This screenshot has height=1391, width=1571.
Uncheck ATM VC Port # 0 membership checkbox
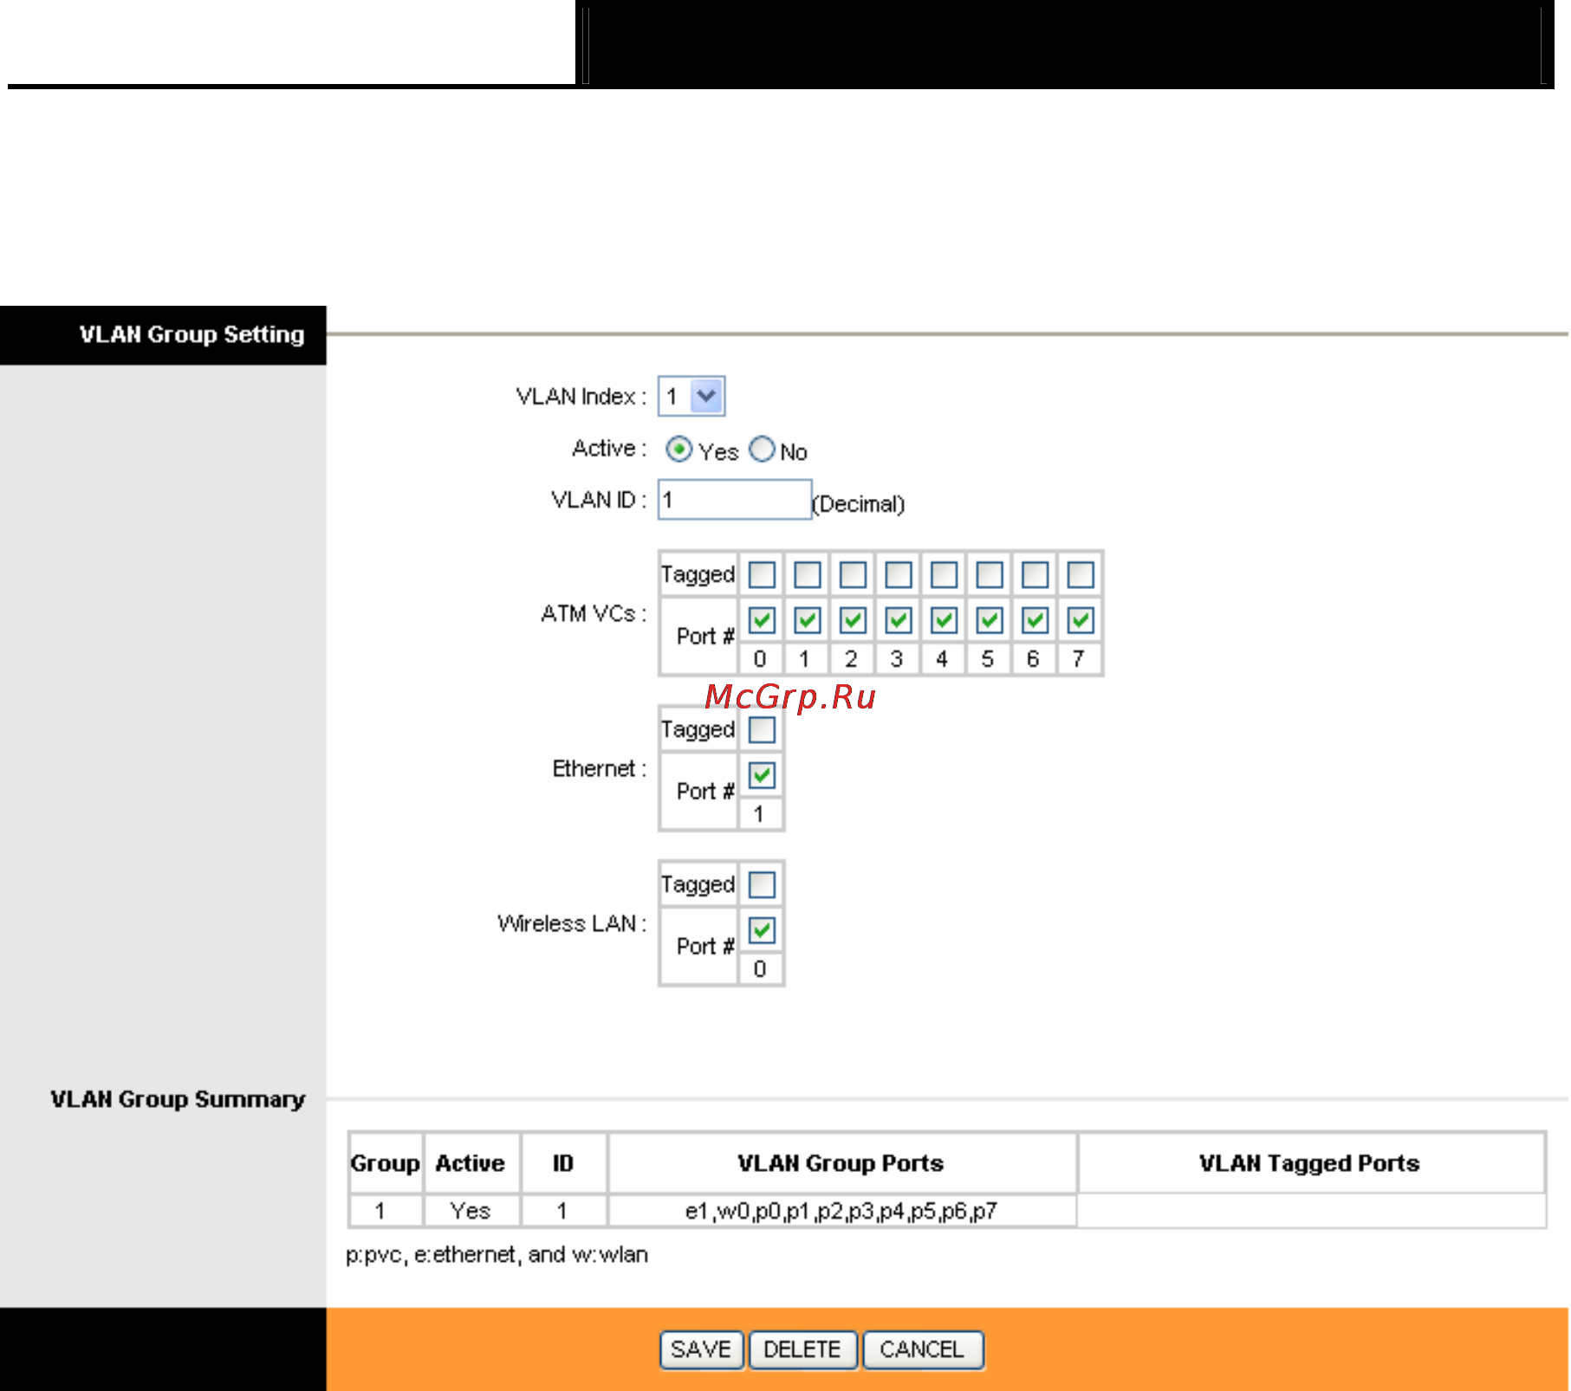pyautogui.click(x=762, y=620)
